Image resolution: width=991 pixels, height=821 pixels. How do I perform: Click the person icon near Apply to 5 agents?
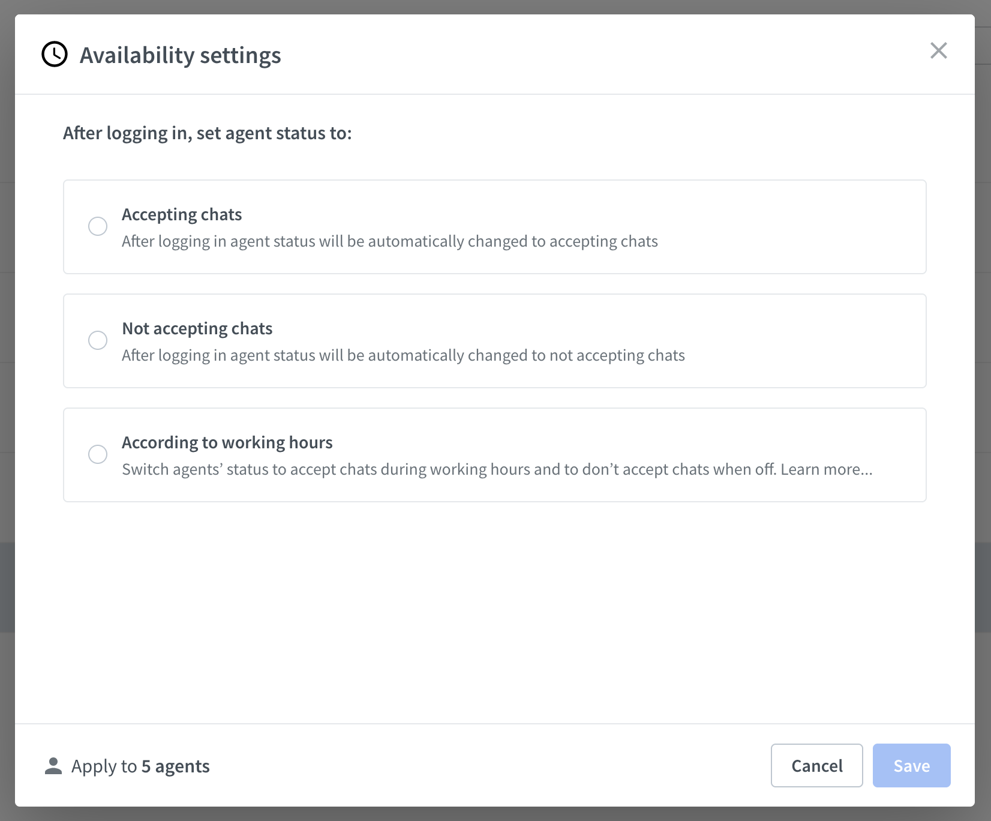click(53, 766)
